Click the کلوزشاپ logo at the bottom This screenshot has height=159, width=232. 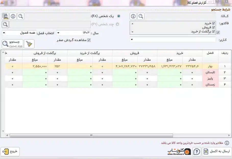[179, 152]
